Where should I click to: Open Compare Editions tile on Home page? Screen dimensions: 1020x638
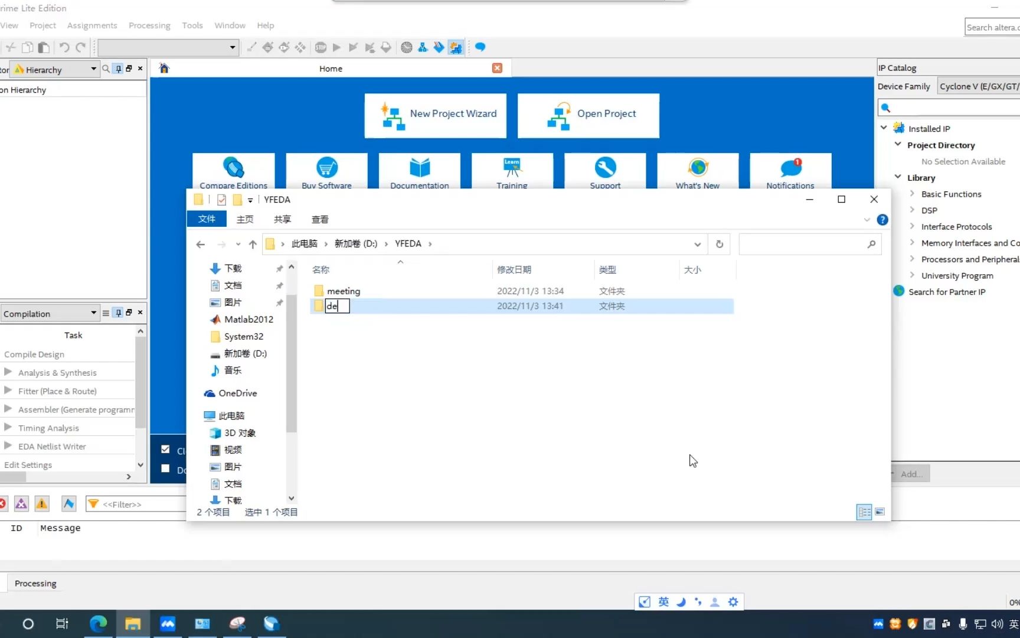click(234, 171)
